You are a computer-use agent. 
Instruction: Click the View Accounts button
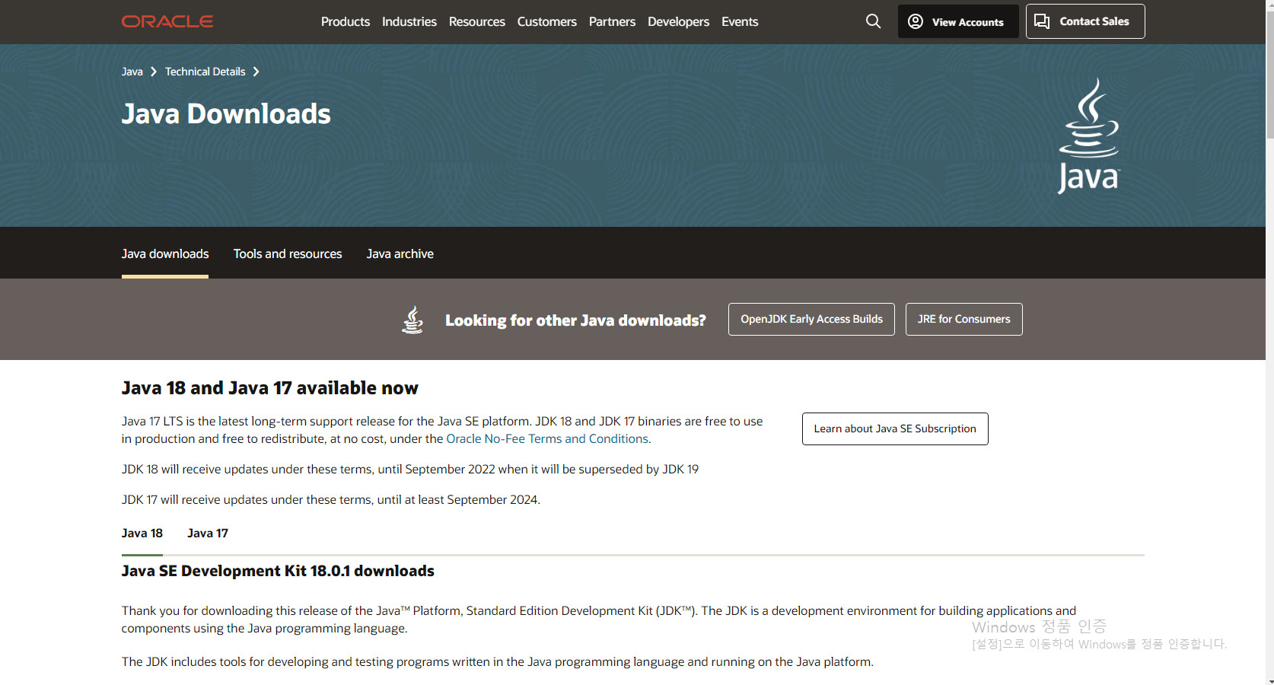click(x=958, y=21)
